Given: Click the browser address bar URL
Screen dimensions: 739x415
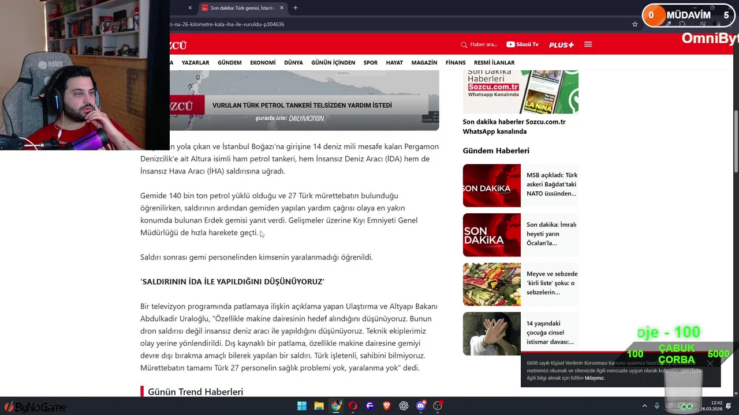Looking at the screenshot, I should 227,24.
